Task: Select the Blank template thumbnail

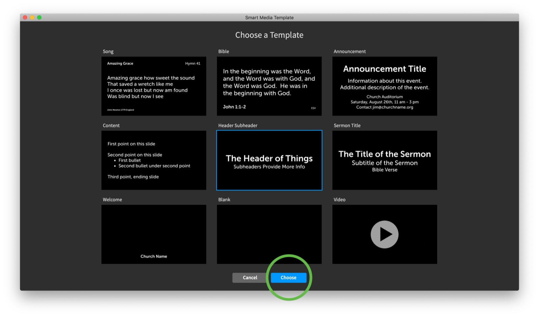Action: [269, 234]
